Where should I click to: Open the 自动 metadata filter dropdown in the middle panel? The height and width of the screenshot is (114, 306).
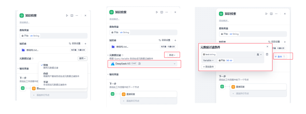(172, 55)
